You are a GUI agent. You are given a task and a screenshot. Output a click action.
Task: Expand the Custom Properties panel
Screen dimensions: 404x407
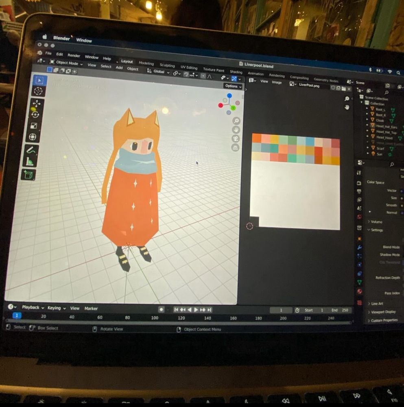tap(383, 320)
